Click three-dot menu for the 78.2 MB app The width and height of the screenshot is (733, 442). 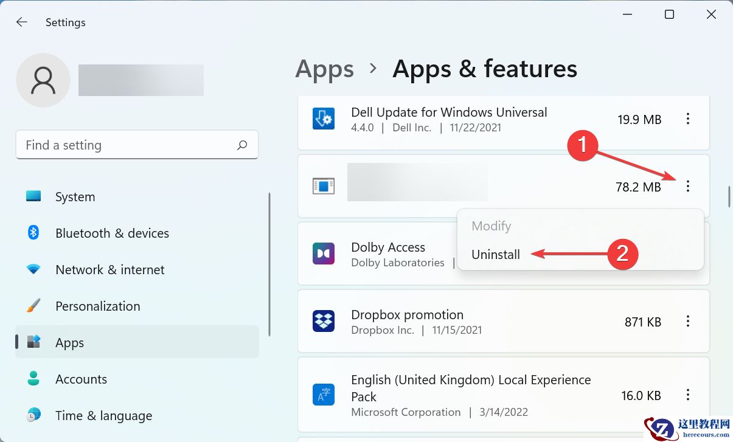tap(688, 186)
